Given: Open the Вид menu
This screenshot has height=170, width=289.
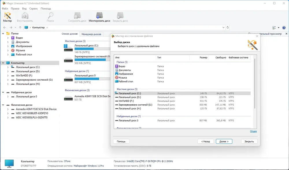Looking at the screenshot, I should click(24, 9).
